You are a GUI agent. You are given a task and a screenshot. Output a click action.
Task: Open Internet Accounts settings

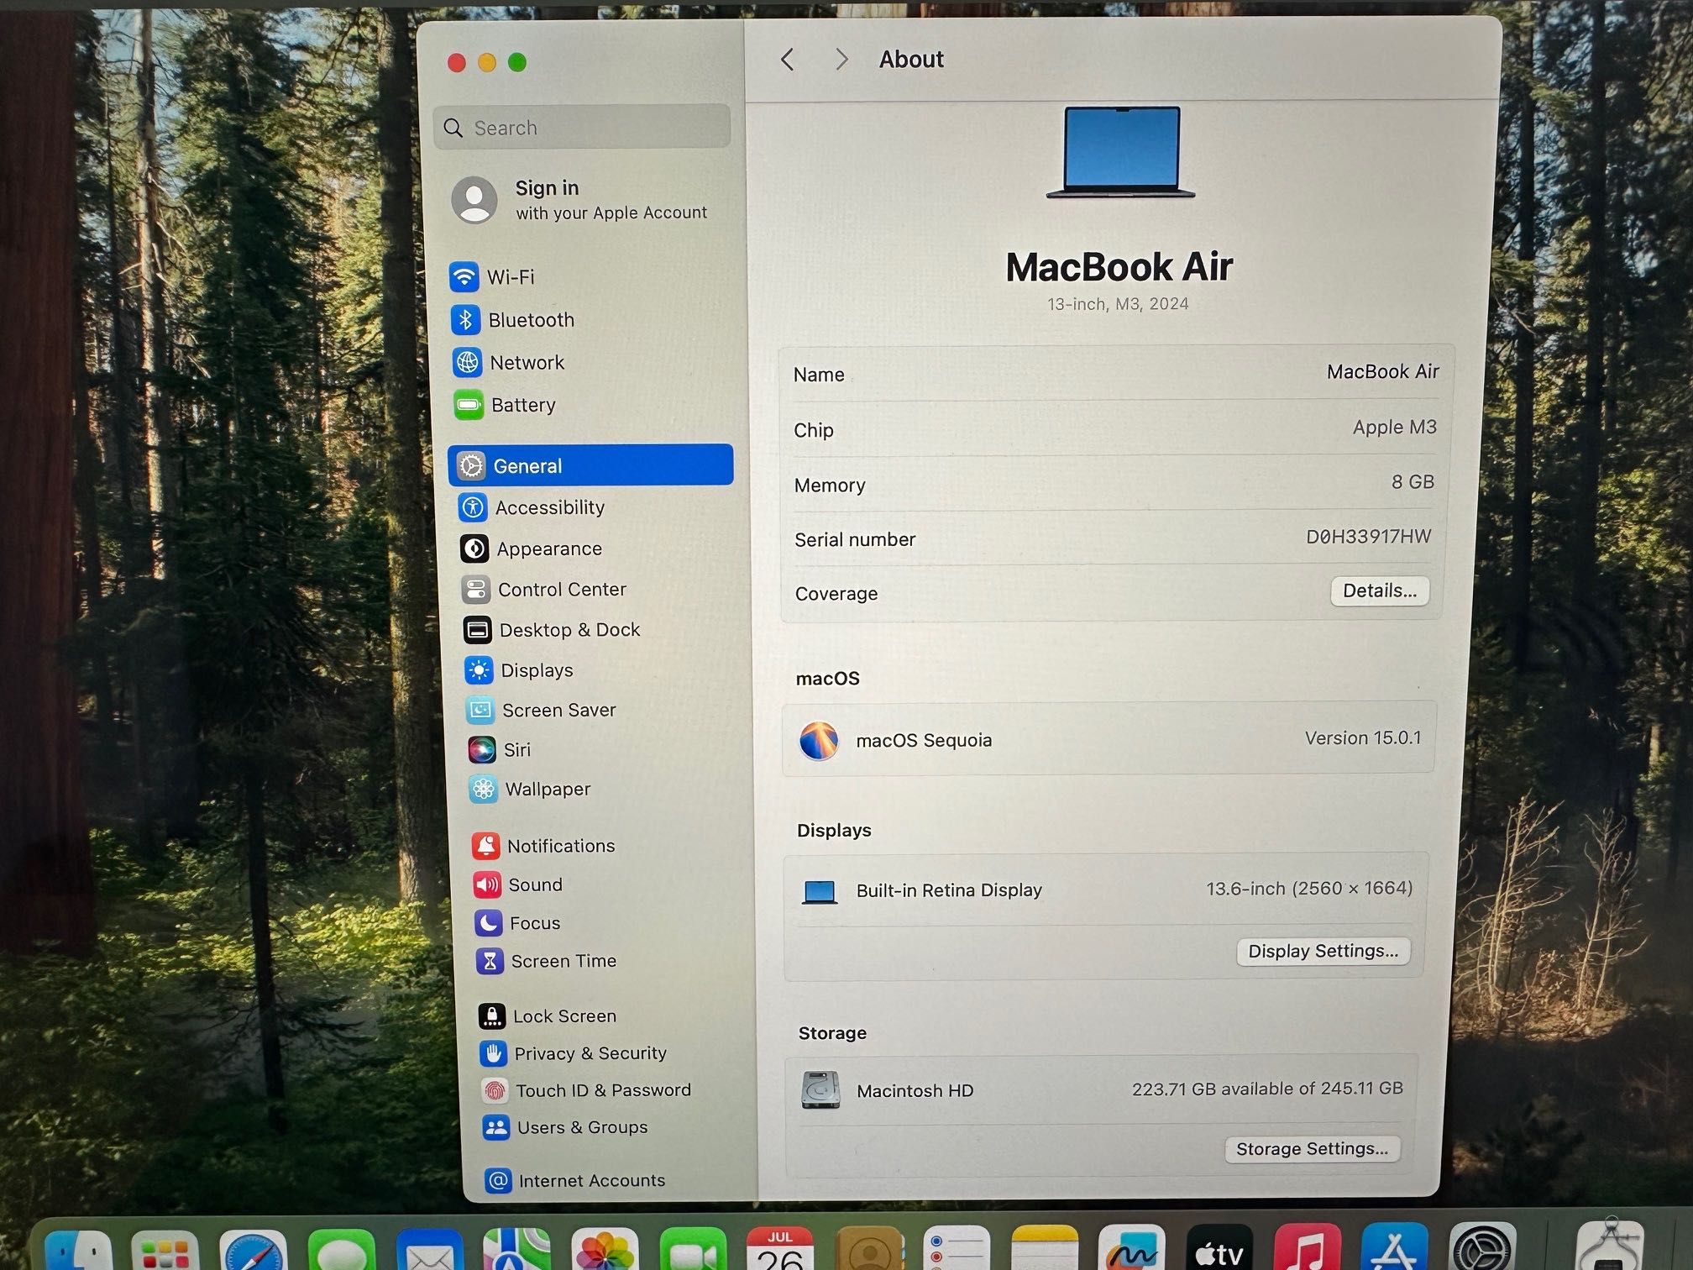point(576,1181)
